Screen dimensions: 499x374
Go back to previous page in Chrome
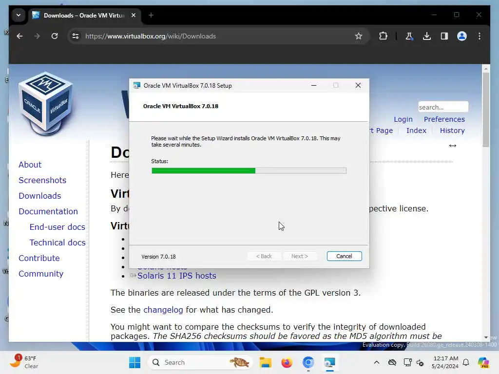pyautogui.click(x=19, y=36)
